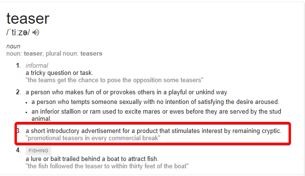Click the phonetic transcription text
The width and height of the screenshot is (305, 176).
[18, 32]
